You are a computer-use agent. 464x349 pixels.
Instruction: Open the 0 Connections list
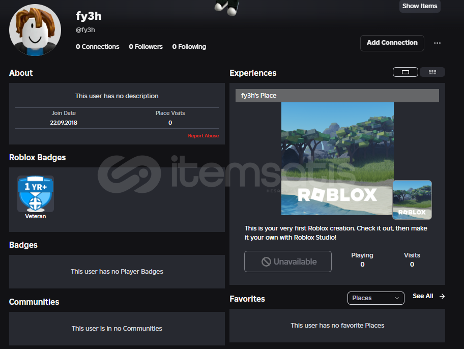click(x=98, y=47)
